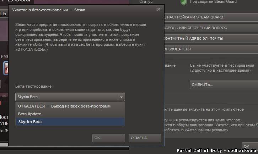Click the dialog title bar text
This screenshot has height=154, width=258.
pyautogui.click(x=49, y=10)
